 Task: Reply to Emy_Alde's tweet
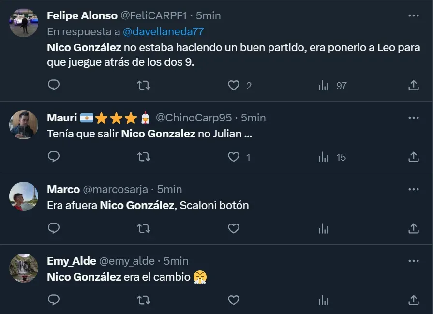coord(54,300)
